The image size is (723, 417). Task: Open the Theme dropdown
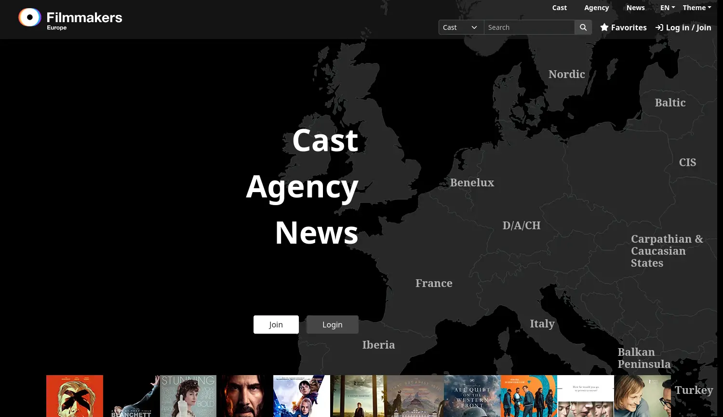[696, 7]
